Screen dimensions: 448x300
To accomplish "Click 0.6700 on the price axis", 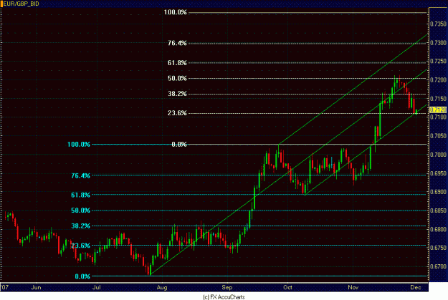I will click(x=438, y=266).
